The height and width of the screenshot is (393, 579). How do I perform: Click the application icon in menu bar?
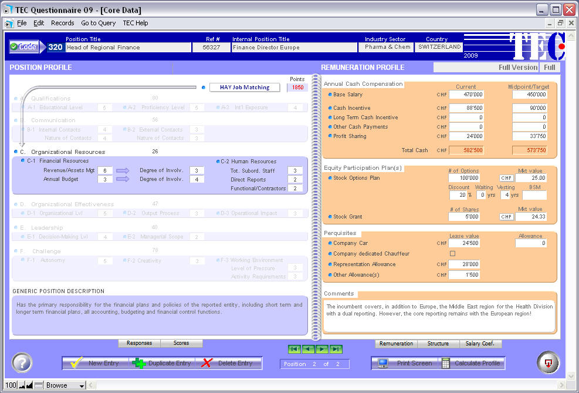point(9,23)
